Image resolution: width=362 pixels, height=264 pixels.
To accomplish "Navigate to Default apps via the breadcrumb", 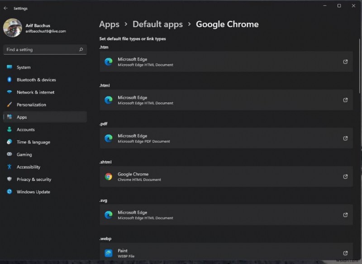I will click(157, 24).
